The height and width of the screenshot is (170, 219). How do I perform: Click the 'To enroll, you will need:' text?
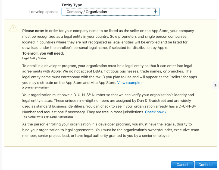[43, 53]
